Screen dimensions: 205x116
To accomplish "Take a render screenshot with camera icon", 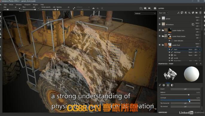I will (155, 8).
